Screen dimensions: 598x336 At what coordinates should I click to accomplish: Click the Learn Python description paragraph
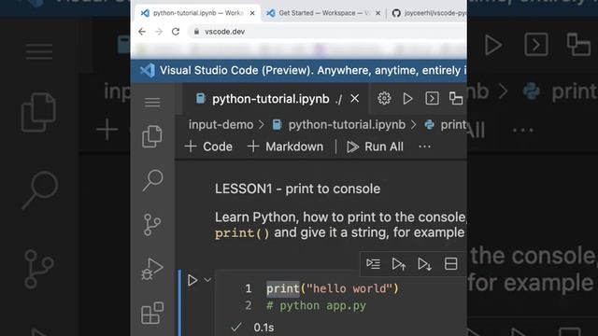tap(340, 225)
